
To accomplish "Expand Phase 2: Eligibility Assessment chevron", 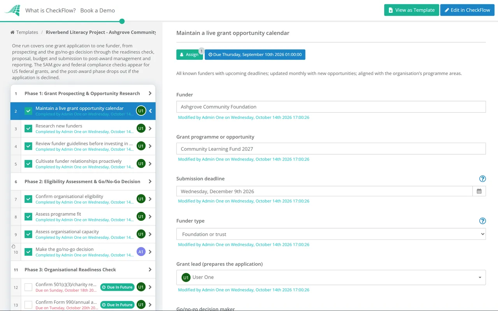I will [x=150, y=182].
